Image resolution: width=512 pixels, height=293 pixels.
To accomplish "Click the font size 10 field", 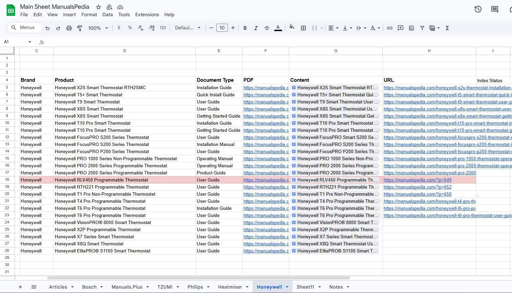I will click(222, 28).
